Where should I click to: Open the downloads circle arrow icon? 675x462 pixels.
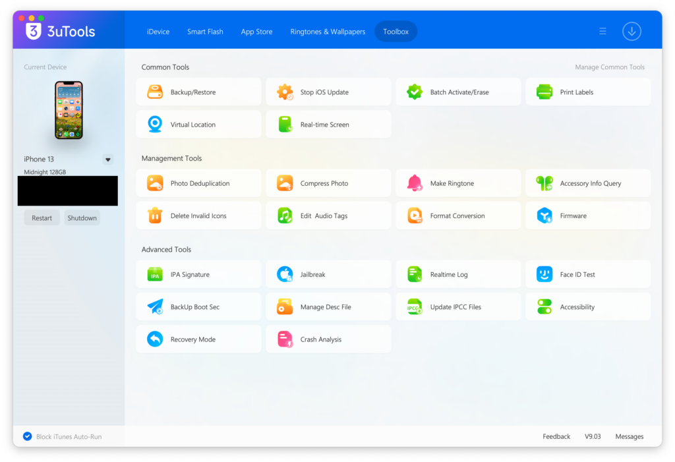[631, 32]
